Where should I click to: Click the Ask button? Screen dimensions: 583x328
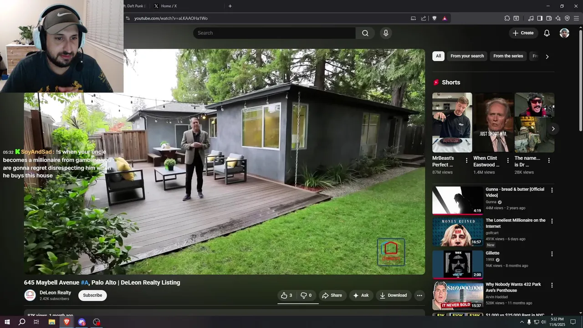coord(361,295)
